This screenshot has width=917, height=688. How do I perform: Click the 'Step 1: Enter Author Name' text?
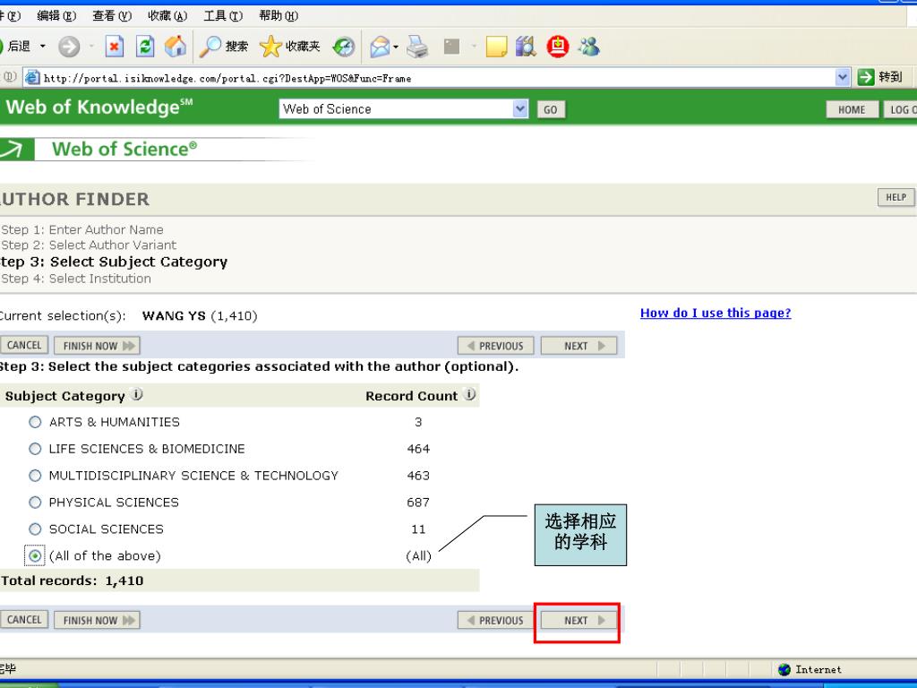[x=81, y=229]
